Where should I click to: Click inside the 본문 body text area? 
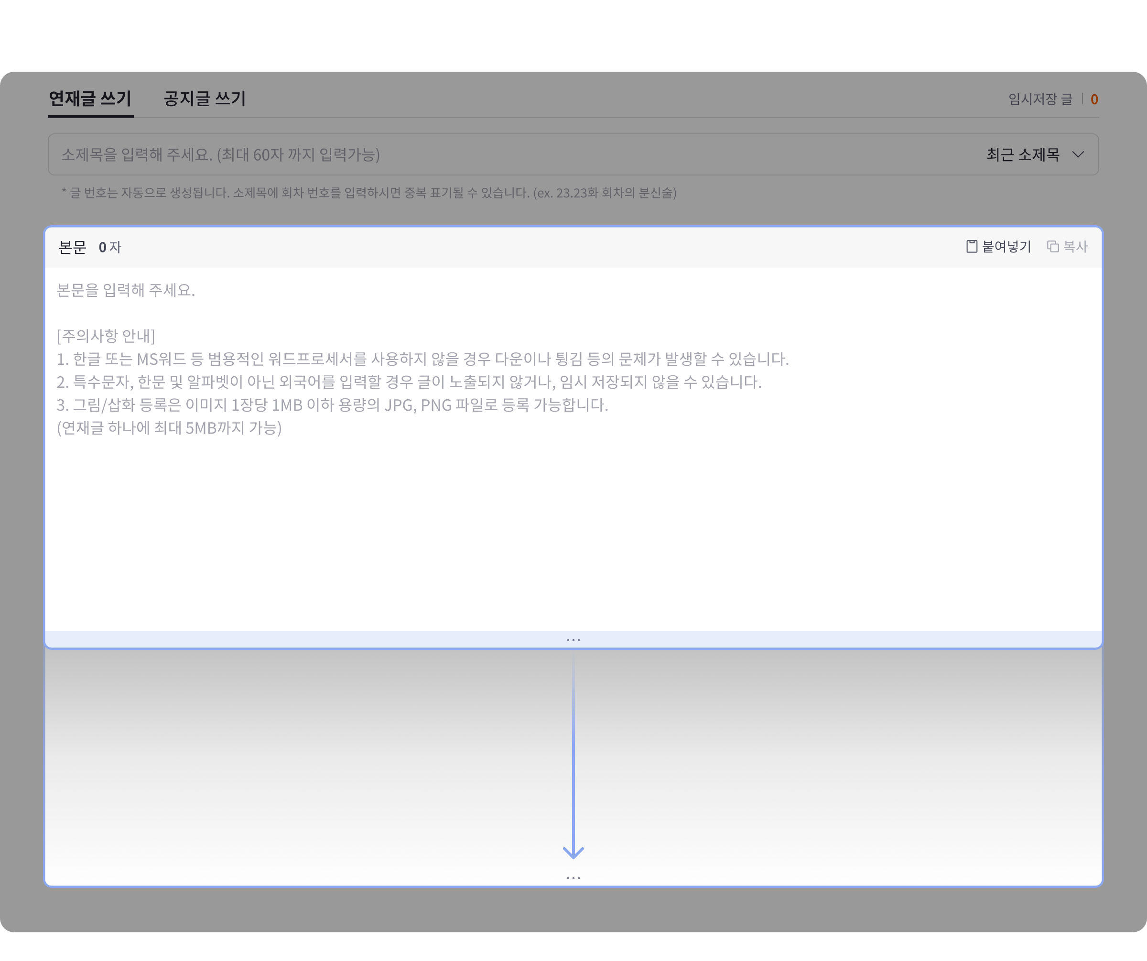coord(573,449)
